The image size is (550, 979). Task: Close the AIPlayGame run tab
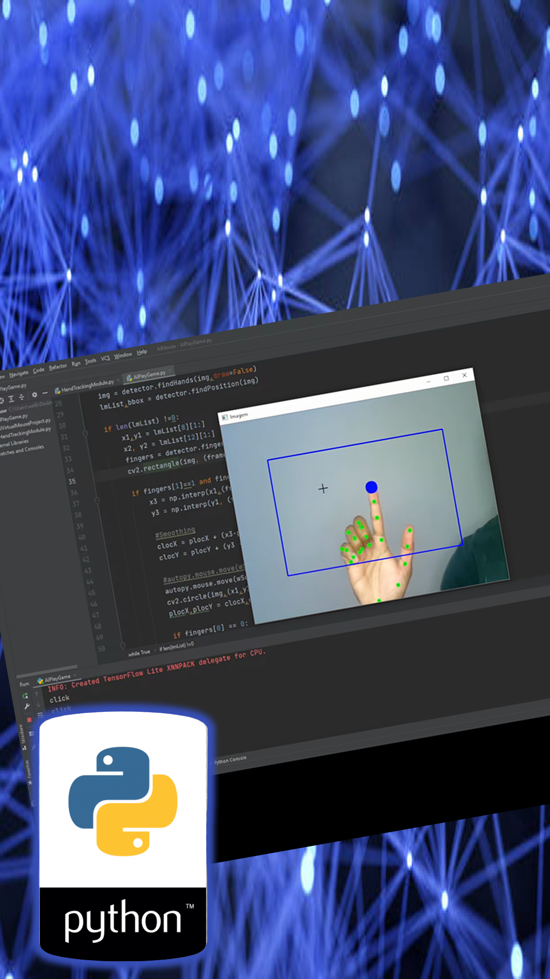[75, 676]
